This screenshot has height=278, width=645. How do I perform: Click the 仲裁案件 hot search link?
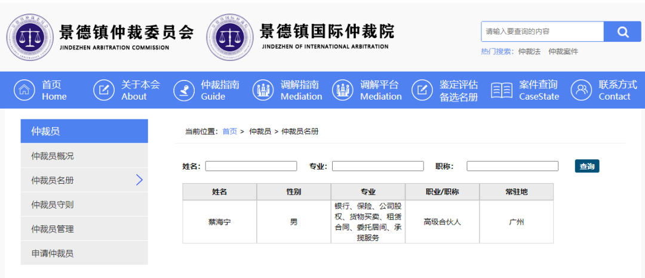click(x=563, y=52)
